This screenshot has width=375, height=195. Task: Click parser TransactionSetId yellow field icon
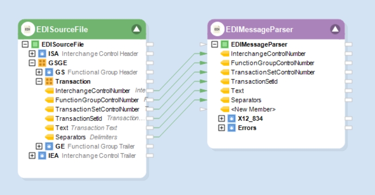tap(224, 82)
